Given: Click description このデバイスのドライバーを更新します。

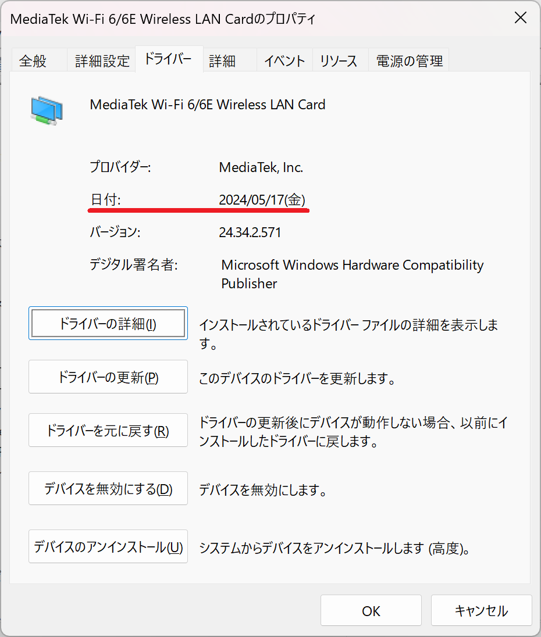Looking at the screenshot, I should [297, 378].
